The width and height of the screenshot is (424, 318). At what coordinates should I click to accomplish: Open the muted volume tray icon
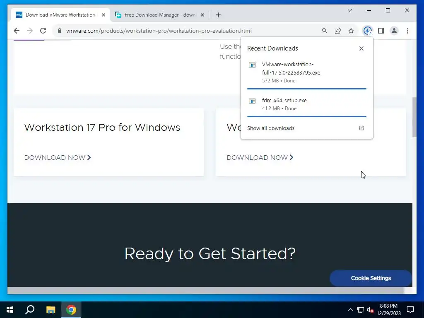point(370,310)
